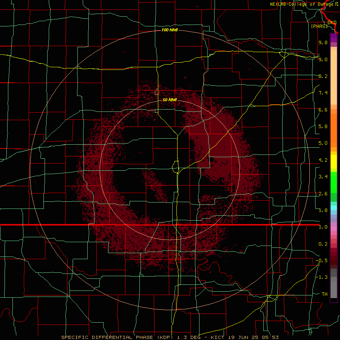
Task: Click the TH threshold label on the scale
Action: pos(325,294)
